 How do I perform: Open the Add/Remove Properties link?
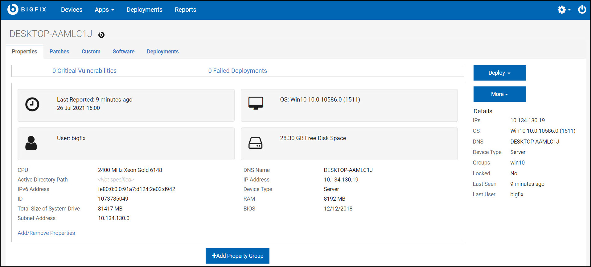pos(46,233)
